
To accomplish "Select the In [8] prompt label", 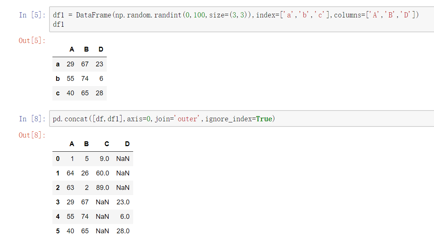I will point(32,119).
